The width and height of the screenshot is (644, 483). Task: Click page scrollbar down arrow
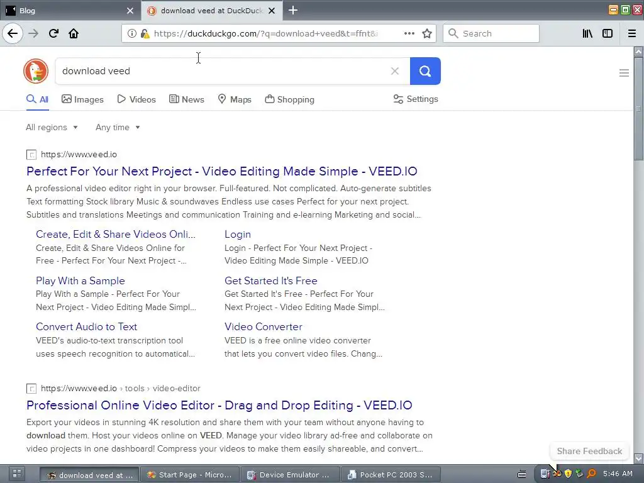(638, 458)
